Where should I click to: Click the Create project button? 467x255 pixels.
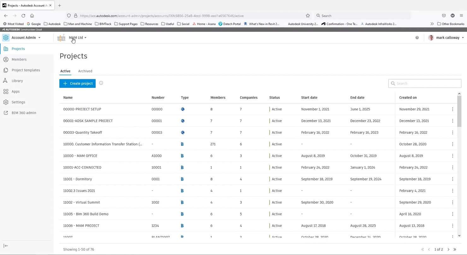(77, 83)
